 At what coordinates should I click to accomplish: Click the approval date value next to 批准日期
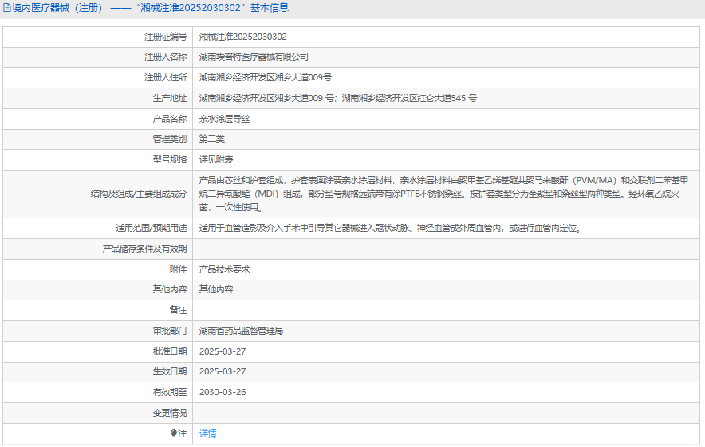point(223,351)
